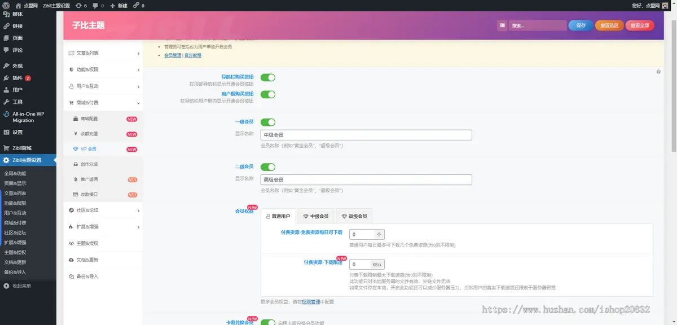Toggle the 卡密兑换会员 switch

click(x=267, y=323)
